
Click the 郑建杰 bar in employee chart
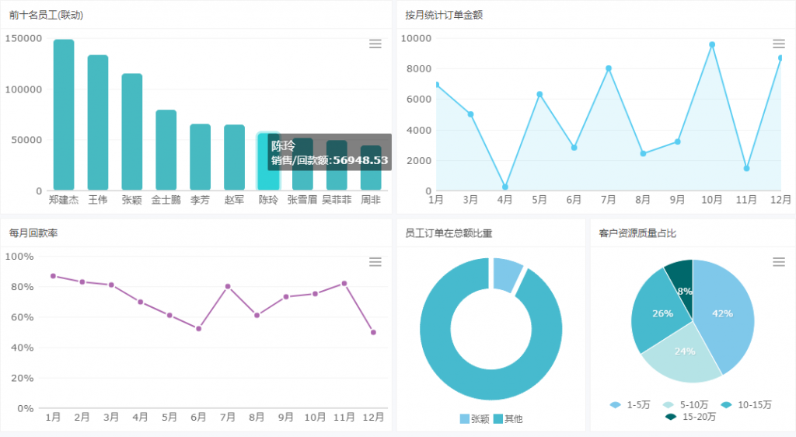pyautogui.click(x=64, y=117)
